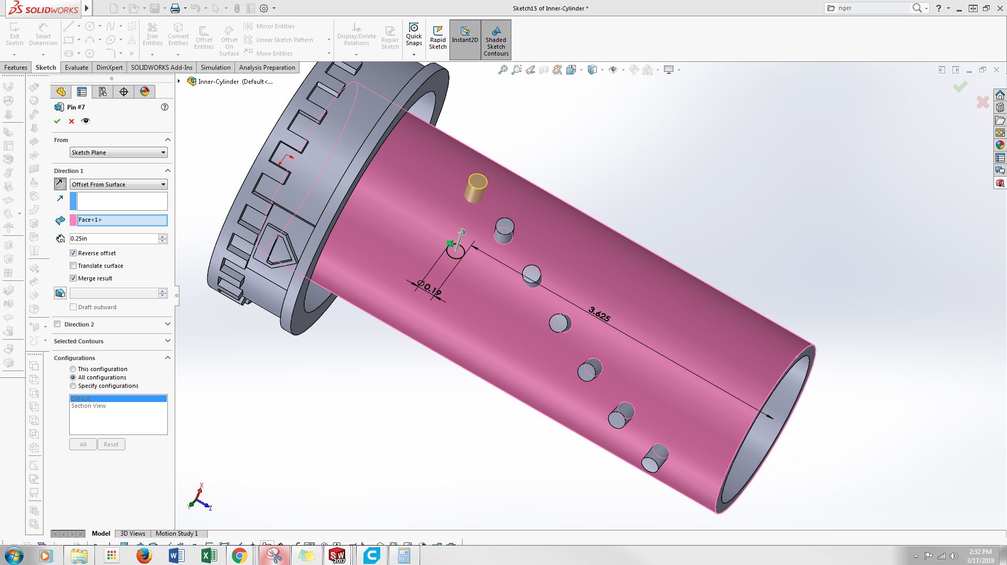Click the Repair Sketch tool
The image size is (1007, 565).
tap(390, 38)
